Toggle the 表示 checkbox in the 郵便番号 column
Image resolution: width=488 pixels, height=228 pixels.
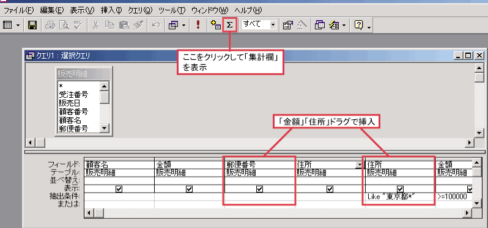(x=259, y=189)
